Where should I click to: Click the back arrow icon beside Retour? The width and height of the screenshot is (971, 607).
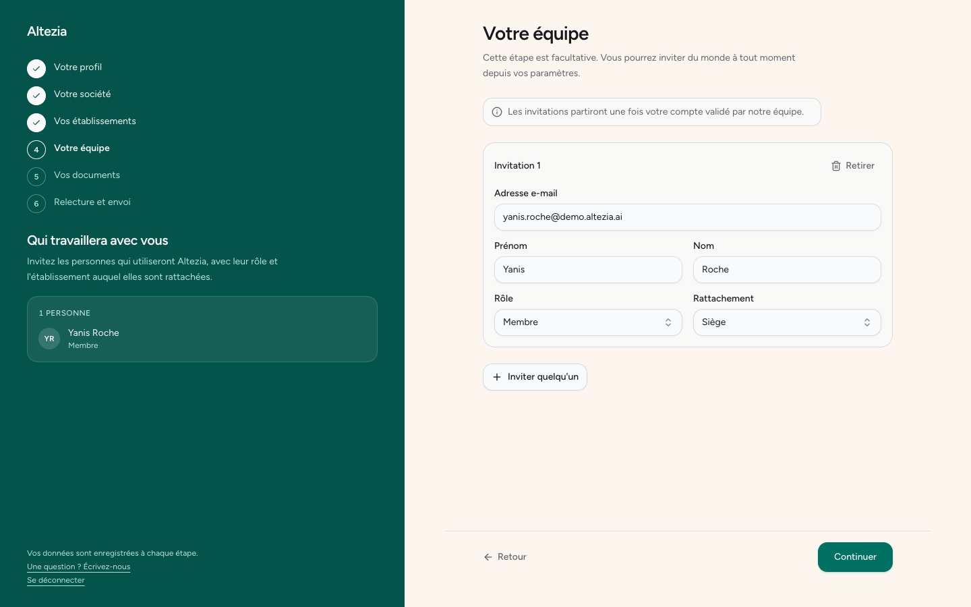point(488,557)
